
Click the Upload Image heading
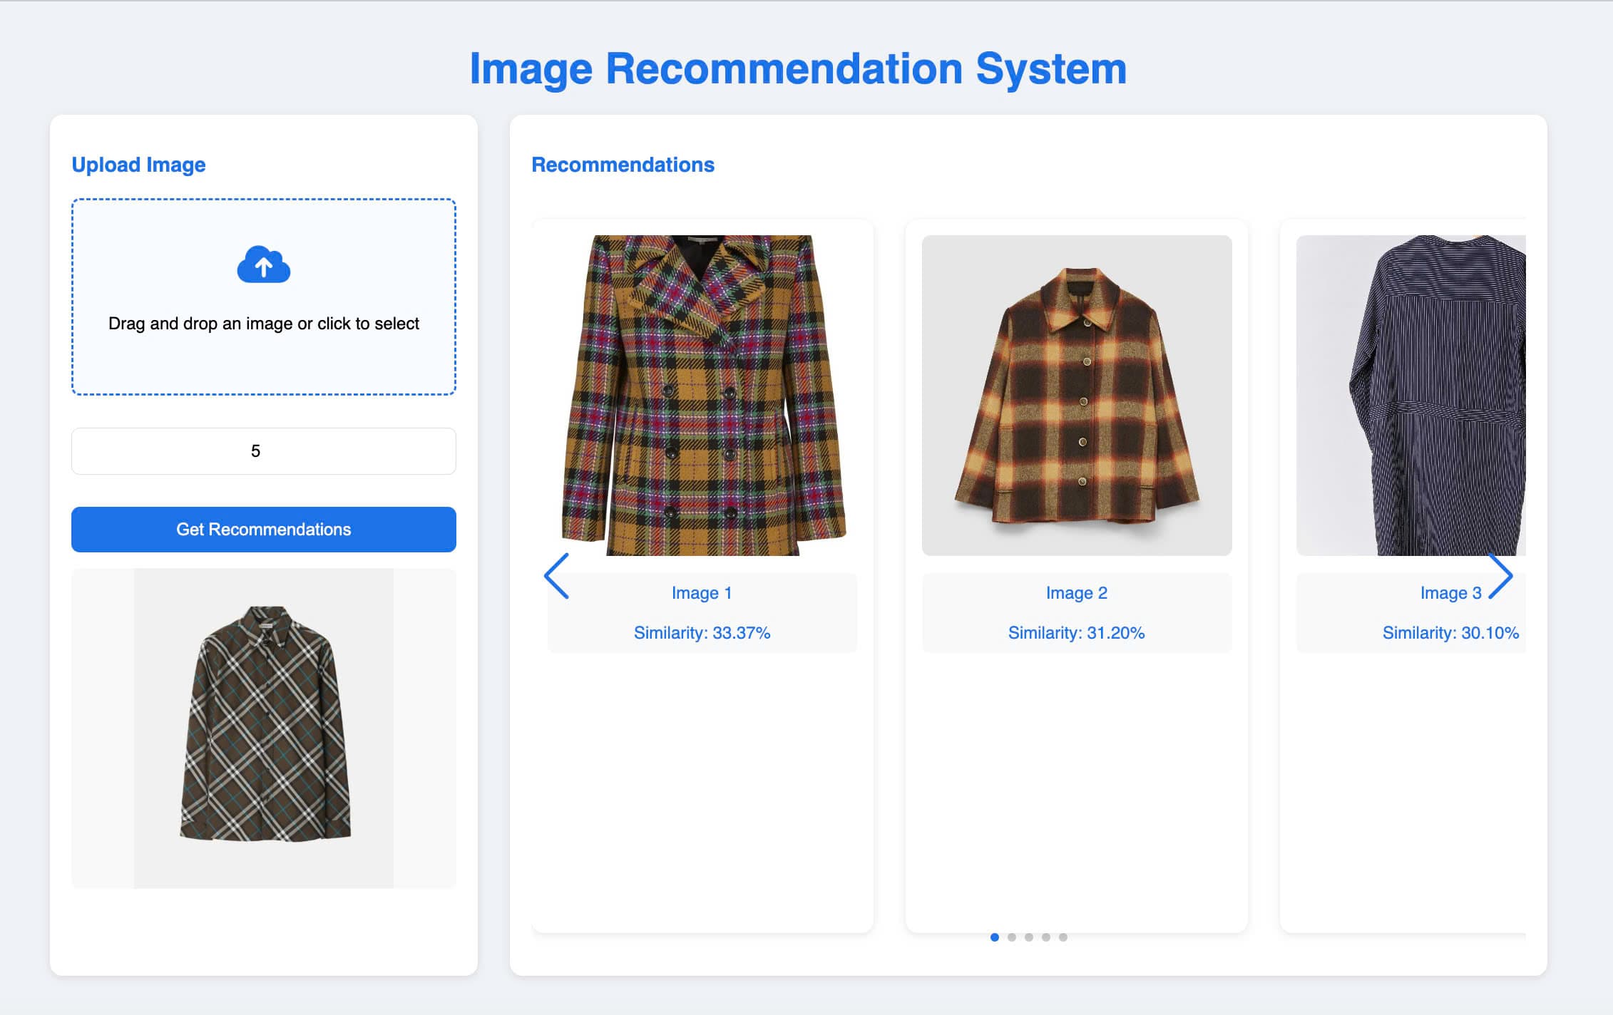tap(138, 164)
